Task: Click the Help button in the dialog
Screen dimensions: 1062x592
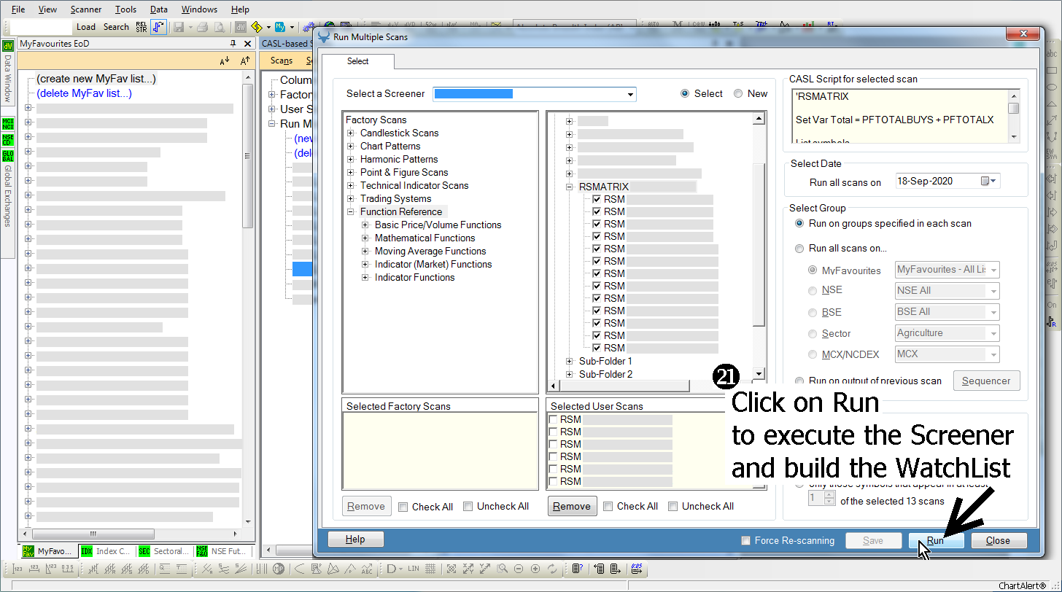Action: [355, 540]
